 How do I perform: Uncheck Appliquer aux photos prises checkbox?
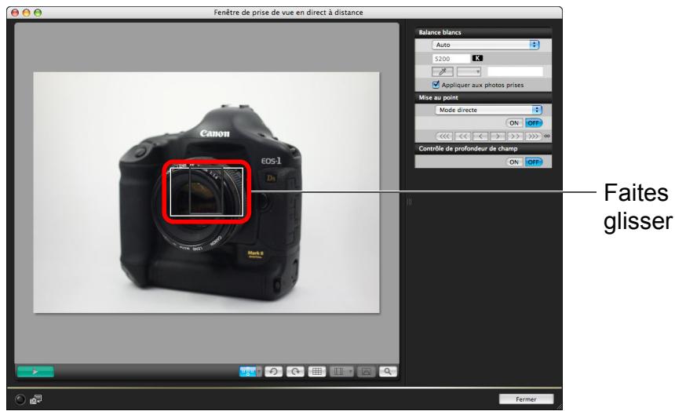click(436, 85)
